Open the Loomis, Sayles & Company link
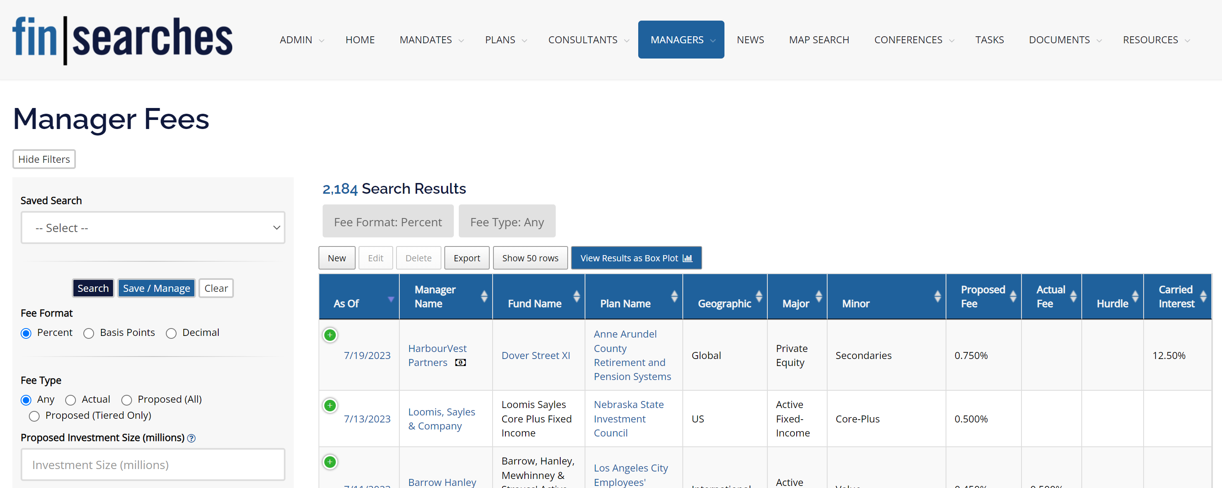Screen dimensions: 1222x488 (x=441, y=419)
